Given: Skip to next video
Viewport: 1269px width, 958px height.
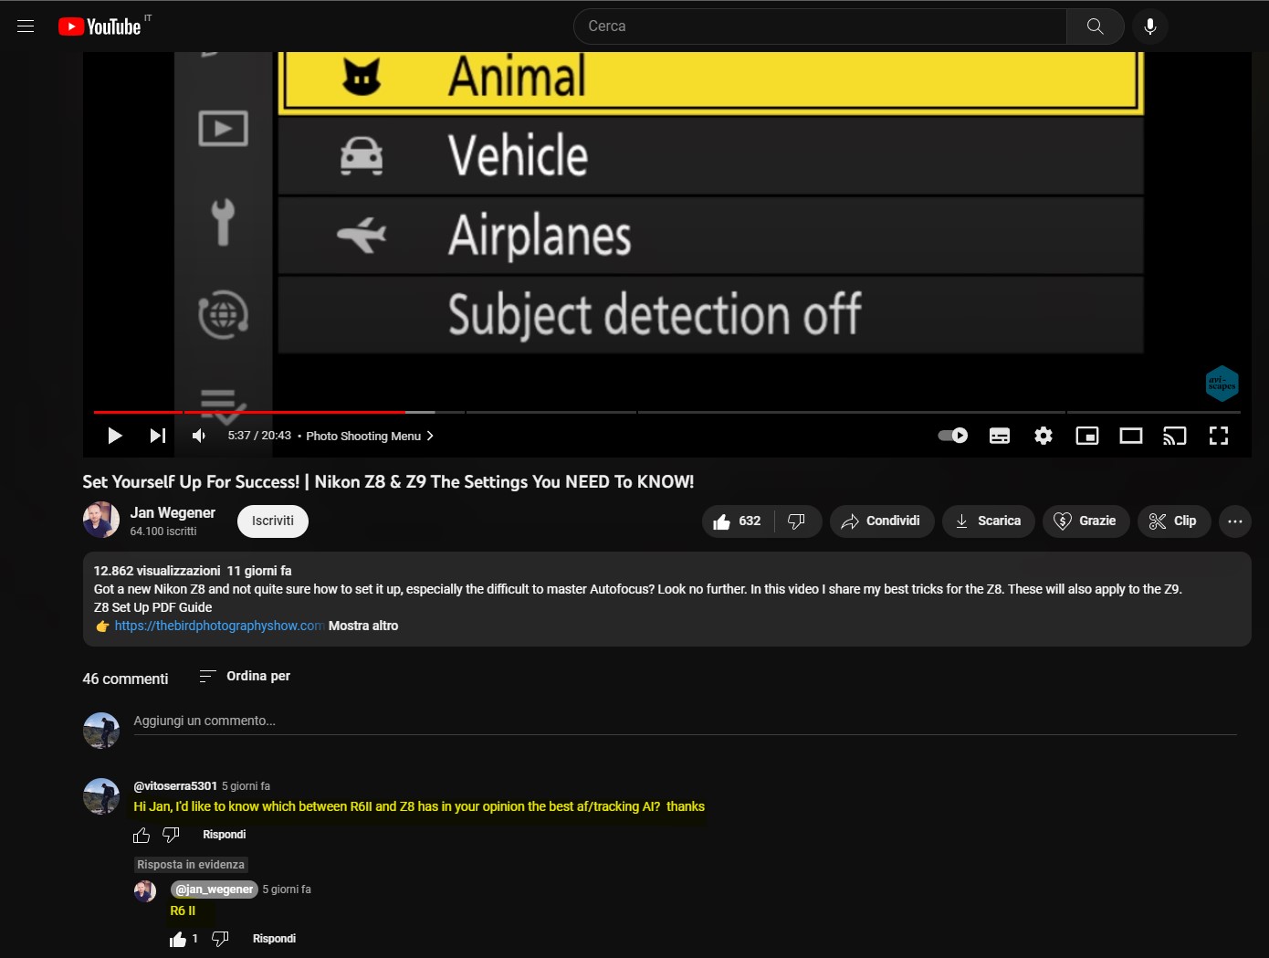Looking at the screenshot, I should (158, 436).
